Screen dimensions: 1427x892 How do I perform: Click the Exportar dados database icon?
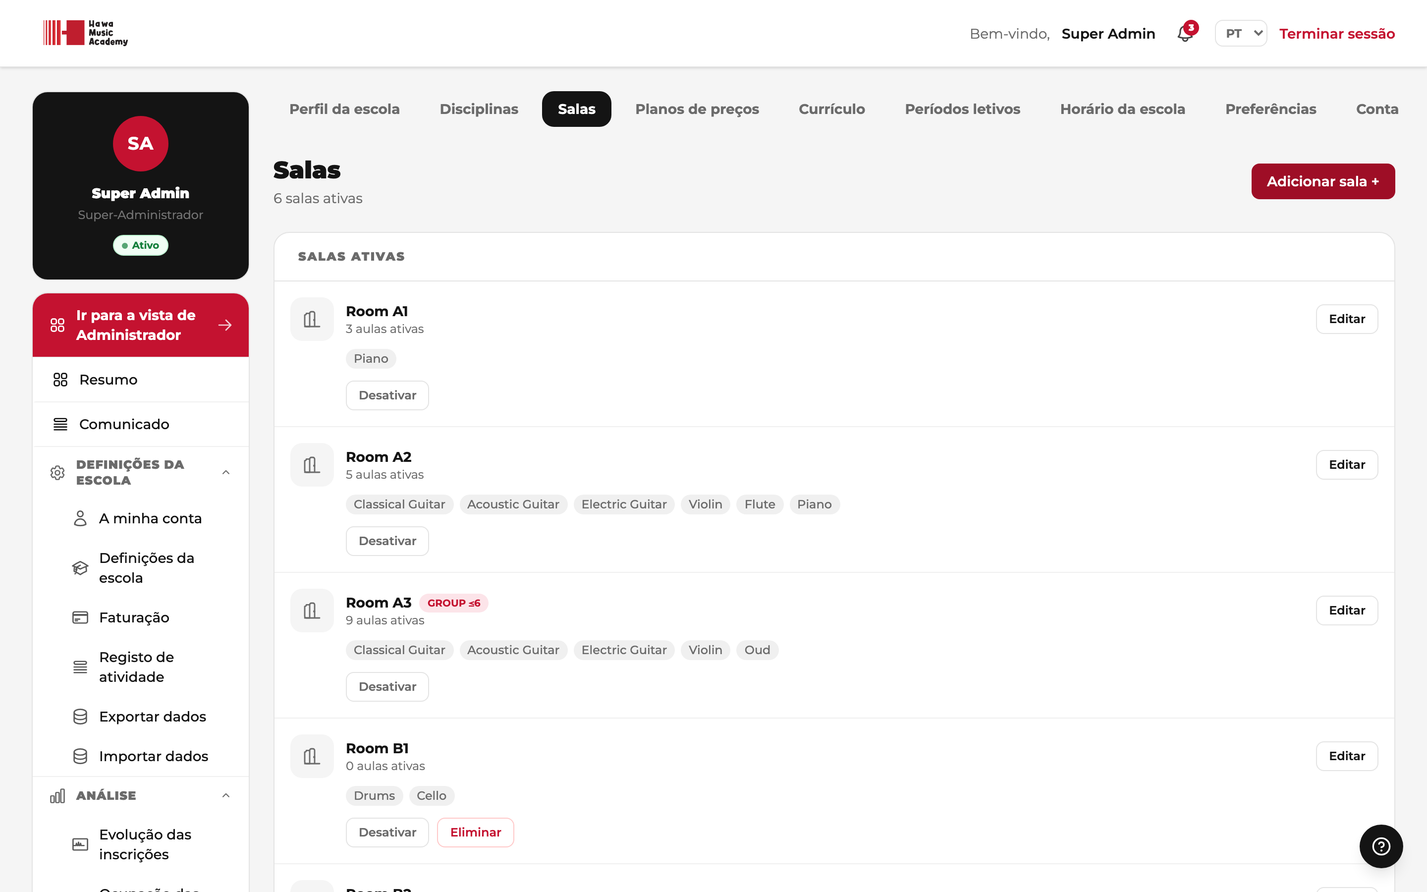tap(80, 717)
